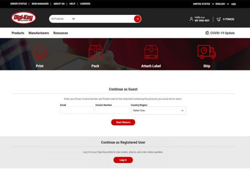The width and height of the screenshot is (250, 169).
Task: Open About Us link
Action: pos(59,4)
